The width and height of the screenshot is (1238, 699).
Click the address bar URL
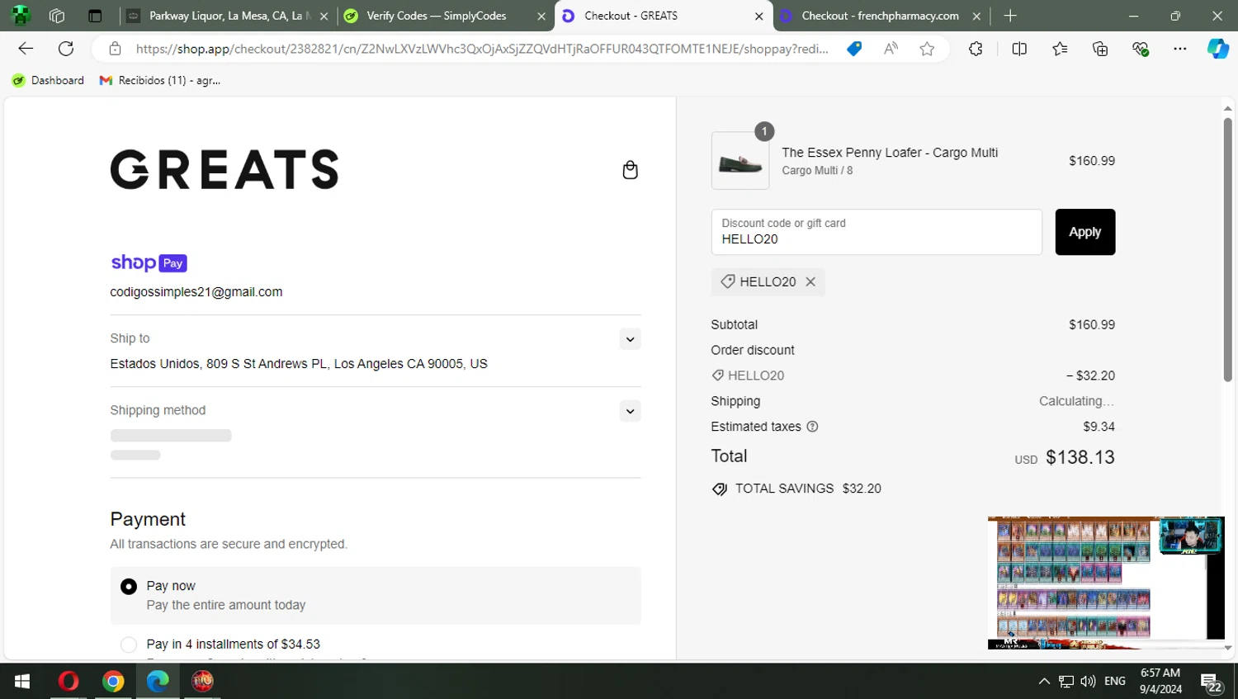pos(482,49)
